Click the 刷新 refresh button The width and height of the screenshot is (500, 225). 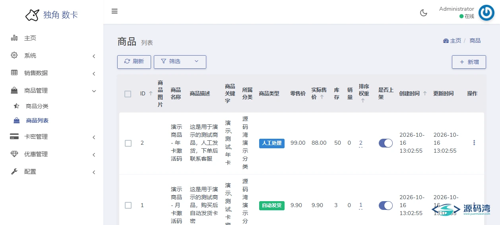click(134, 62)
